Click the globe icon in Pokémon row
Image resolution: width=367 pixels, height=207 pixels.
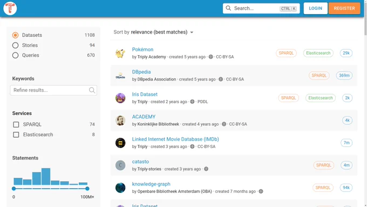coord(210,57)
